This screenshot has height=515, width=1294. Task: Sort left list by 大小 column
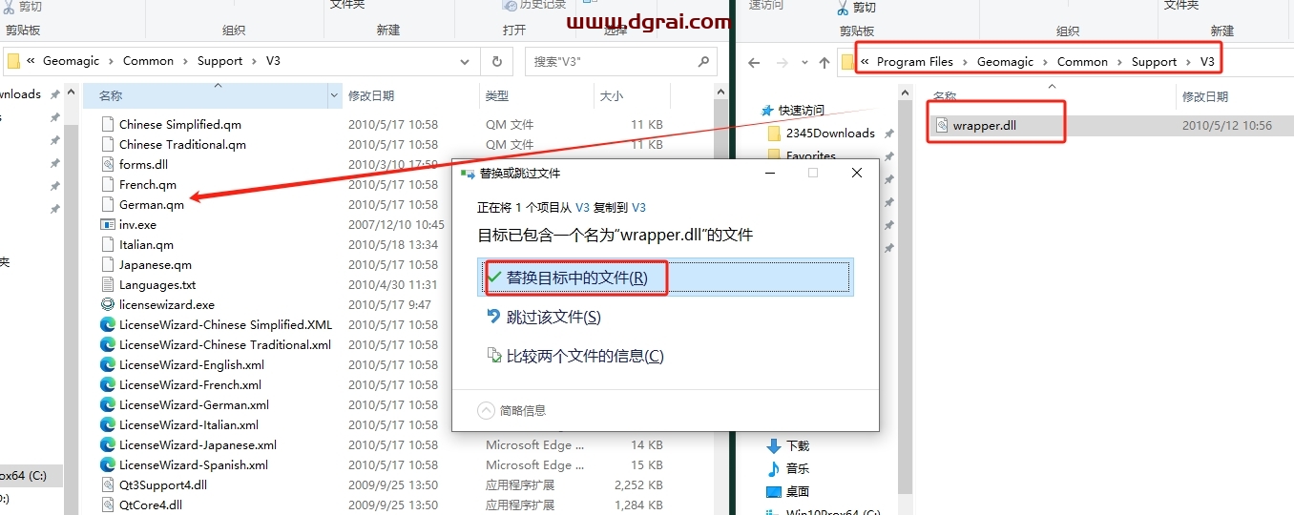click(611, 95)
